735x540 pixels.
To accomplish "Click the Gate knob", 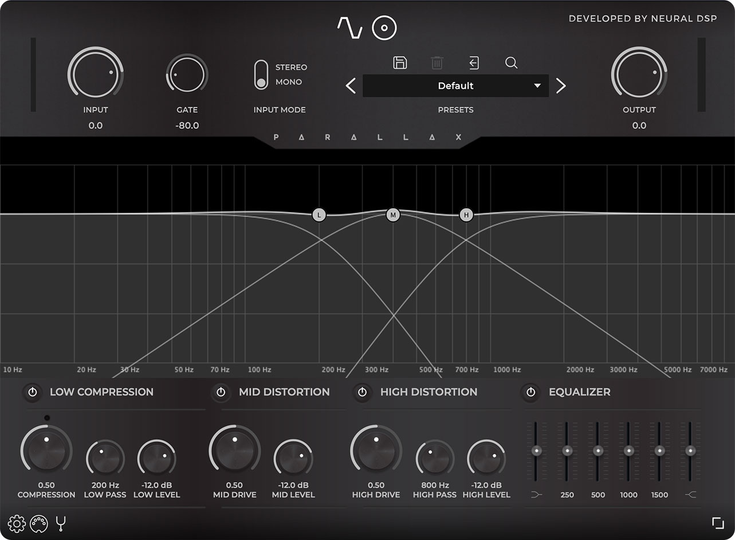I will (x=187, y=75).
